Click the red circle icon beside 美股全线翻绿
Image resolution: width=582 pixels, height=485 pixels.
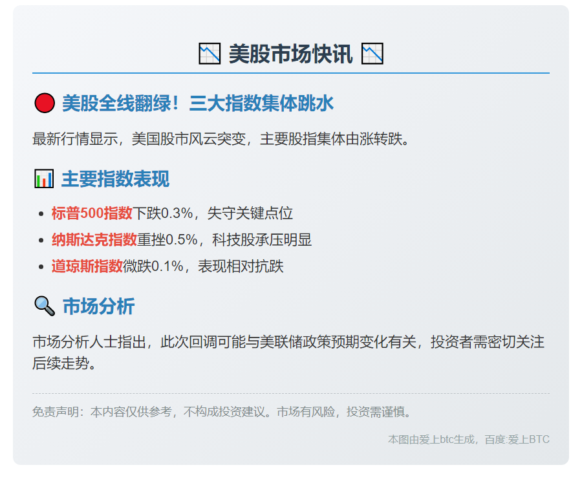click(x=44, y=103)
